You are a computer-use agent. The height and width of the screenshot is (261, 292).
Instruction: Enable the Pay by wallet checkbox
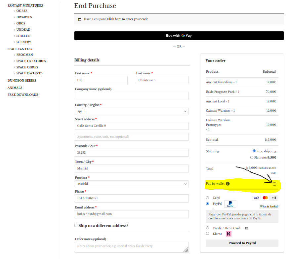pos(274,184)
